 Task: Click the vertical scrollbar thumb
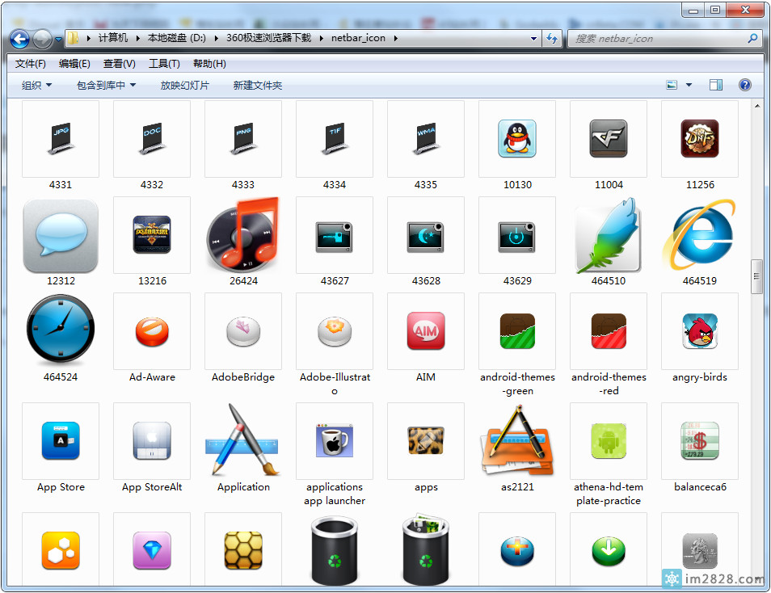[756, 275]
